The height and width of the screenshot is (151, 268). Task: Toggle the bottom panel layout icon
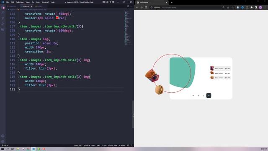(x=107, y=2)
